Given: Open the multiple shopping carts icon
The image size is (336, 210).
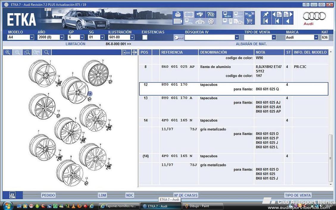Looking at the screenshot, I should [249, 14].
